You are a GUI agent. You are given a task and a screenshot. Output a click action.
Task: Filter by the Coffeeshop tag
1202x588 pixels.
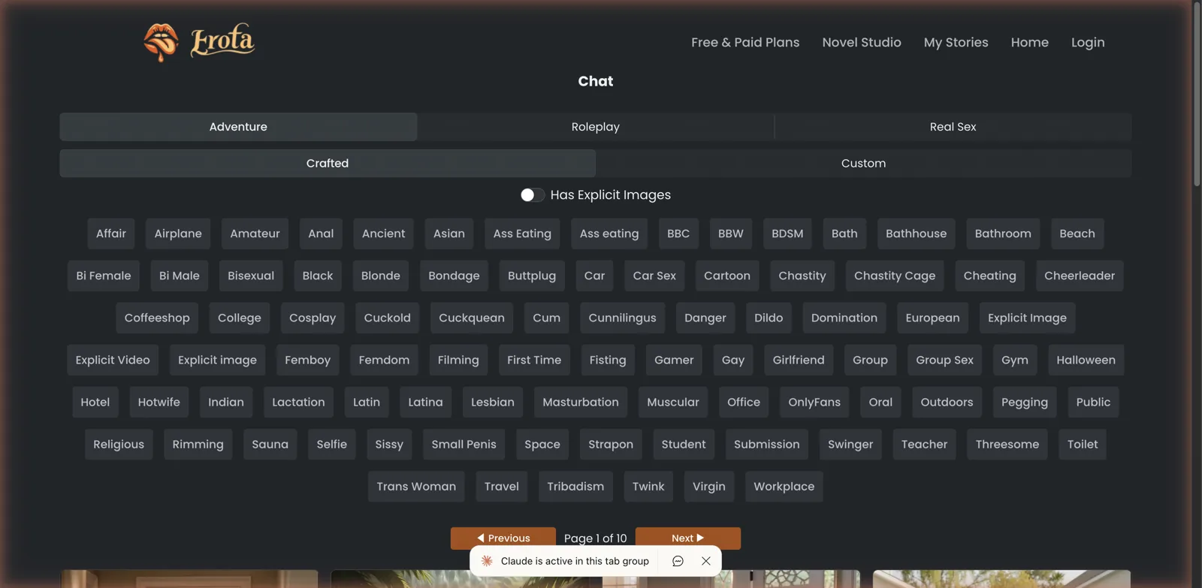pyautogui.click(x=157, y=318)
